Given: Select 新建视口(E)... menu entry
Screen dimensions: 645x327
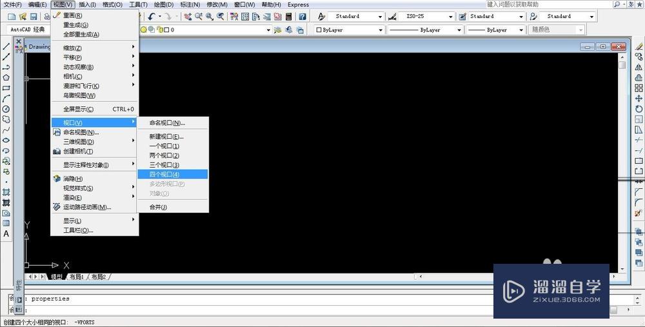Looking at the screenshot, I should [172, 137].
